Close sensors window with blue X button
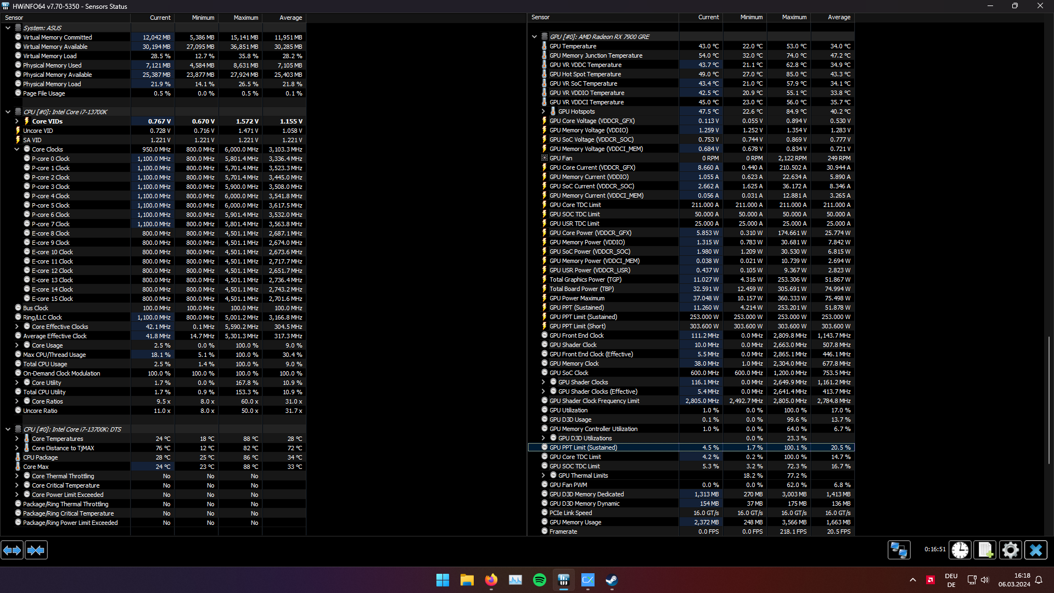 click(1035, 550)
